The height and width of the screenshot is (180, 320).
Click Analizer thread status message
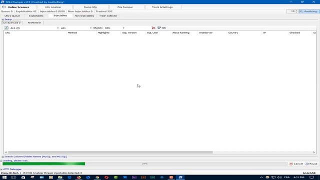tap(52, 173)
